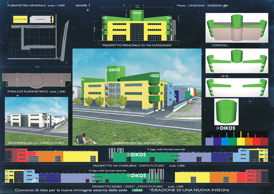The width and height of the screenshot is (274, 194).
Task: Select the dark red swatch at palette end
Action: tap(264, 141)
